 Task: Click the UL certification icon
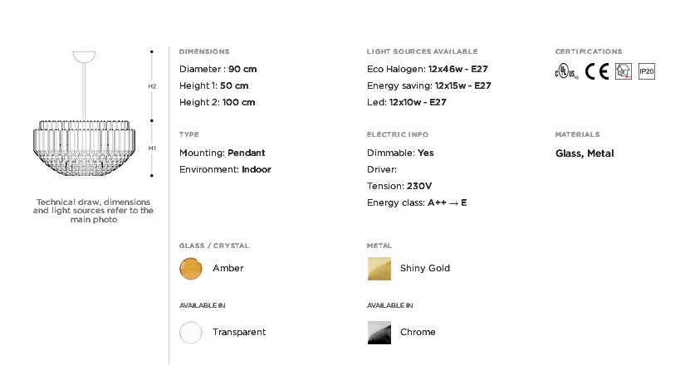click(566, 71)
